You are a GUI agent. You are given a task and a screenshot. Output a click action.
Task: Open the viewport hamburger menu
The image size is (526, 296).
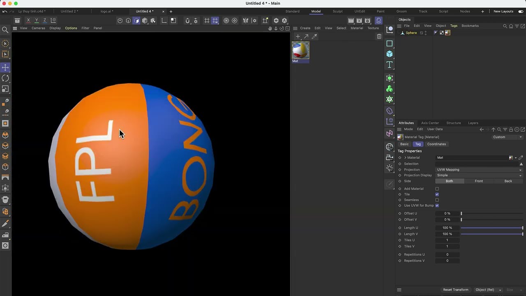click(x=15, y=28)
